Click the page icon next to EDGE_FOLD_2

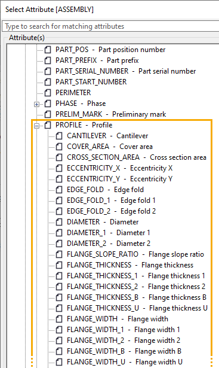59,211
